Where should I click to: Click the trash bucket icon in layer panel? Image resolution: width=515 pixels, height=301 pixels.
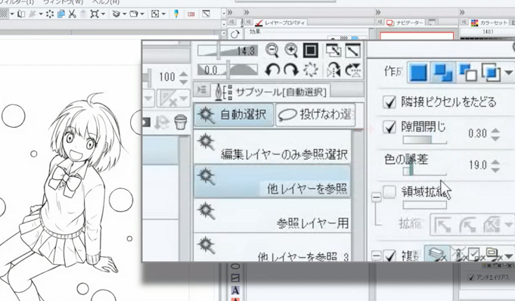click(x=181, y=122)
